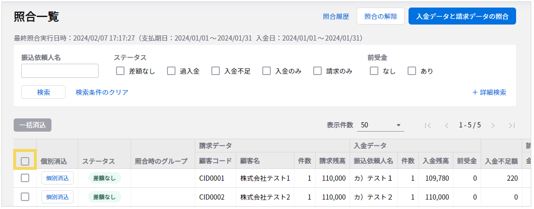Go to the first page of results
534x209 pixels.
tap(428, 125)
